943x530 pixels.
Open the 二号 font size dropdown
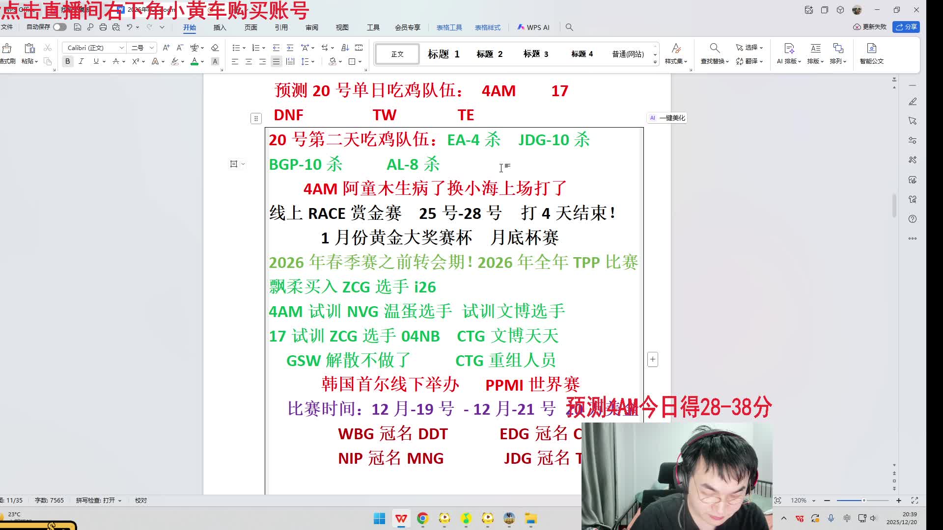pyautogui.click(x=152, y=48)
